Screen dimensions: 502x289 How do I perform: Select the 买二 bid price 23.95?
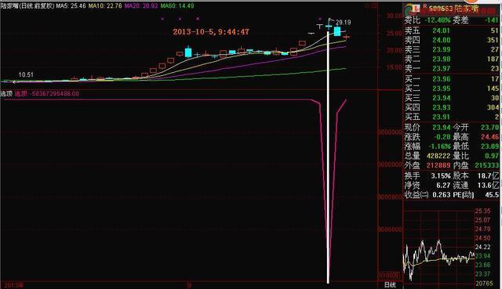(441, 89)
